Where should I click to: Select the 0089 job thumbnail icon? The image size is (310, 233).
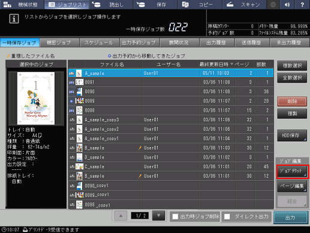tap(79, 101)
